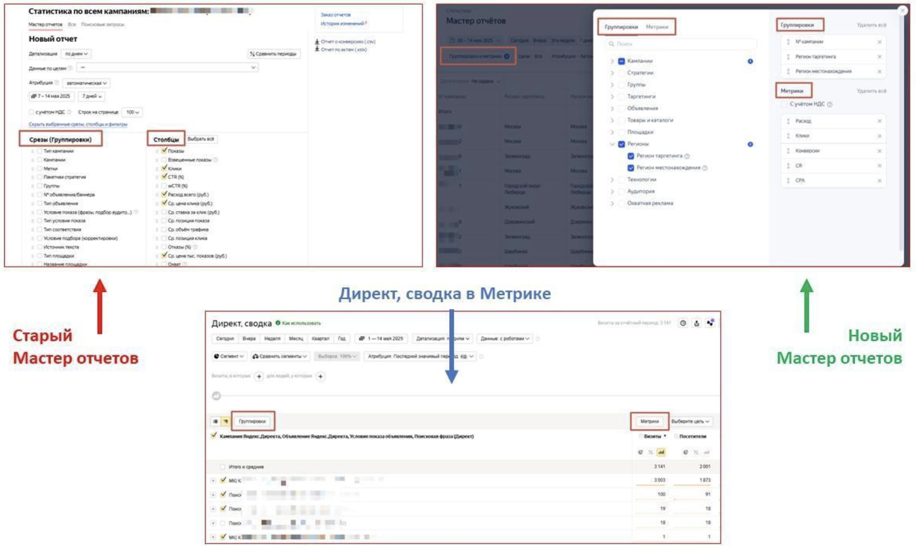This screenshot has width=916, height=547.
Task: Click the drag handle icon beside Клики metric
Action: click(x=788, y=136)
